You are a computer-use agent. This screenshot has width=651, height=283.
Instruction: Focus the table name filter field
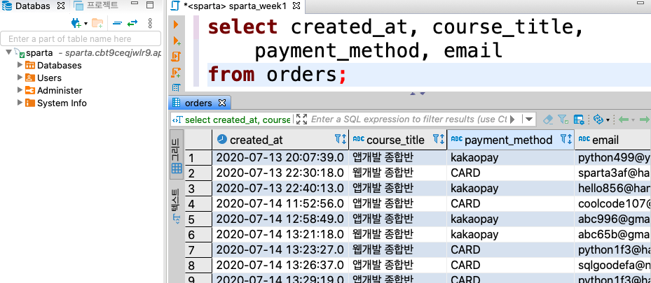coord(81,39)
